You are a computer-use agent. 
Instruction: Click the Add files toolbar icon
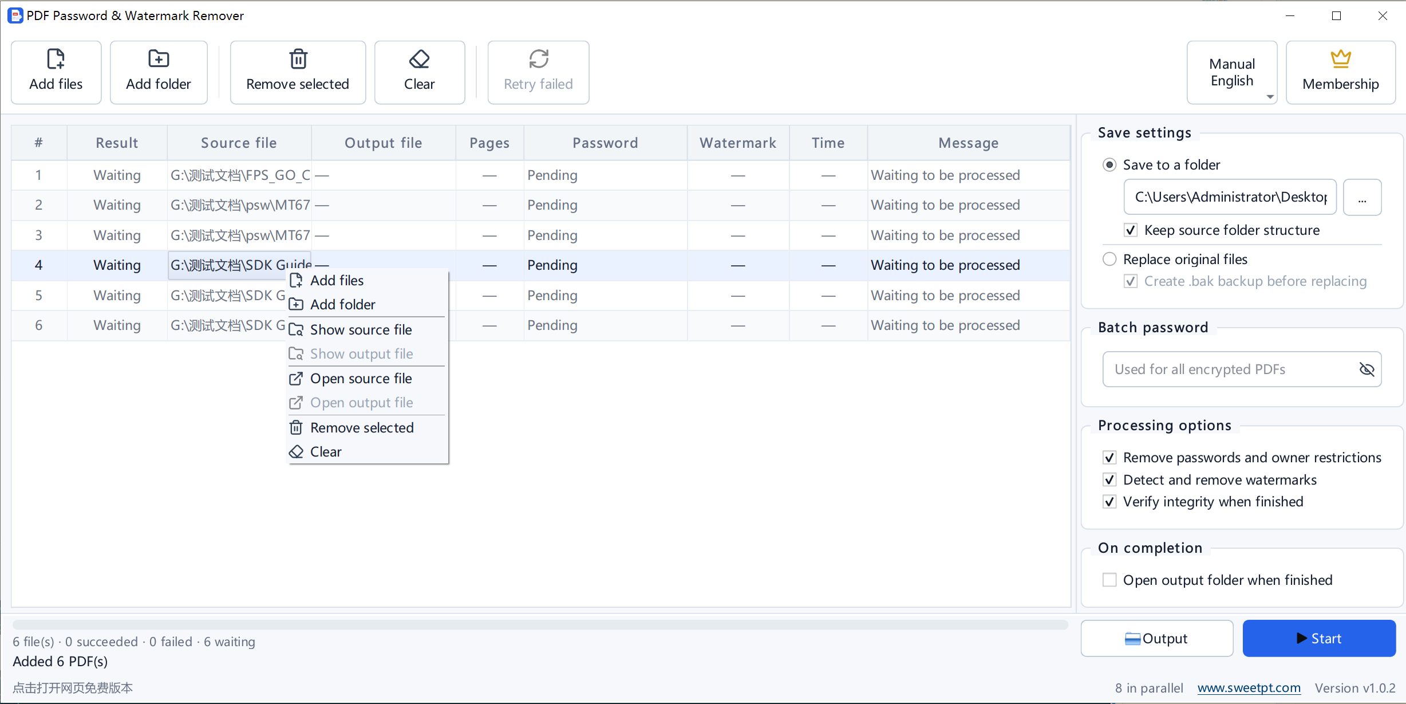56,59
